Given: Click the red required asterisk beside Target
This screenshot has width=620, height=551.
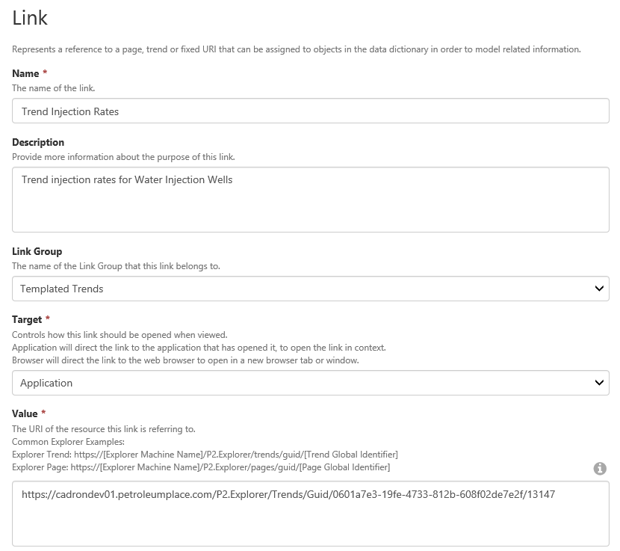Looking at the screenshot, I should point(48,319).
